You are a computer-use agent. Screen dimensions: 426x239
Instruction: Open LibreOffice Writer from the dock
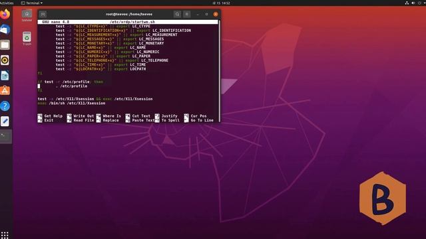click(x=5, y=76)
